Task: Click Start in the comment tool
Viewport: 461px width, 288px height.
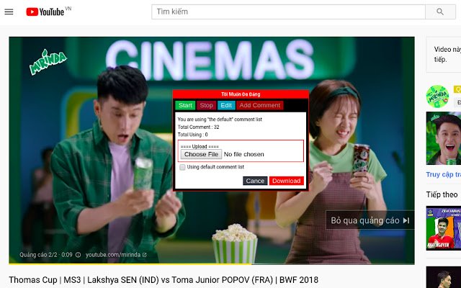Action: coord(185,105)
